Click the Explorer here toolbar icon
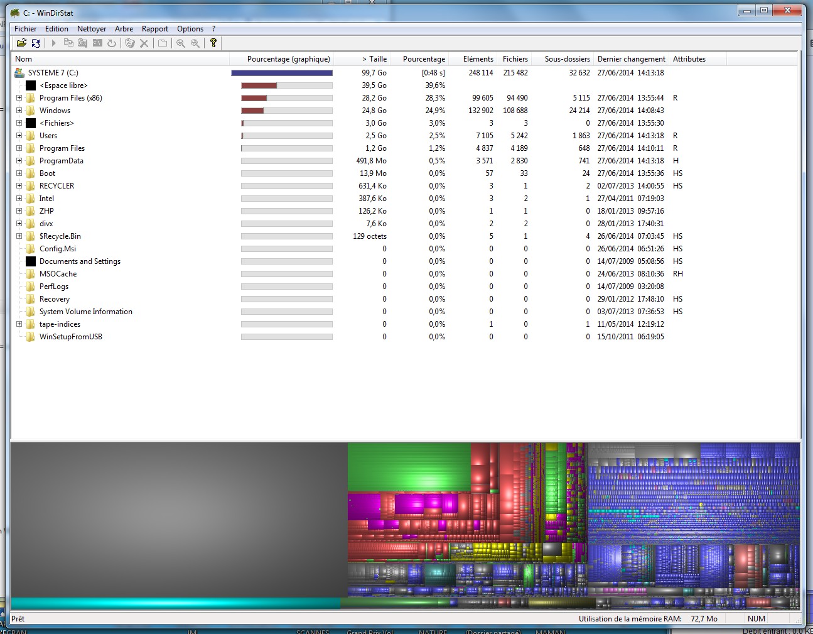813x634 pixels. [83, 43]
